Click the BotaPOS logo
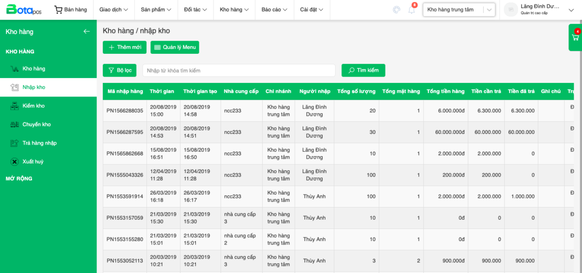Image resolution: width=582 pixels, height=273 pixels. 24,9
